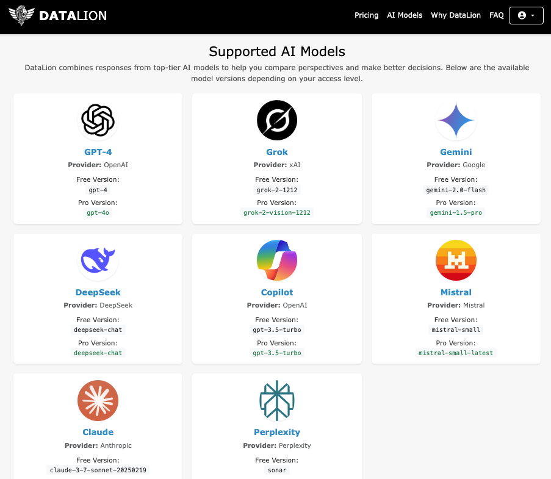The height and width of the screenshot is (479, 551).
Task: Click Provider: DeepSeek text
Action: (98, 305)
